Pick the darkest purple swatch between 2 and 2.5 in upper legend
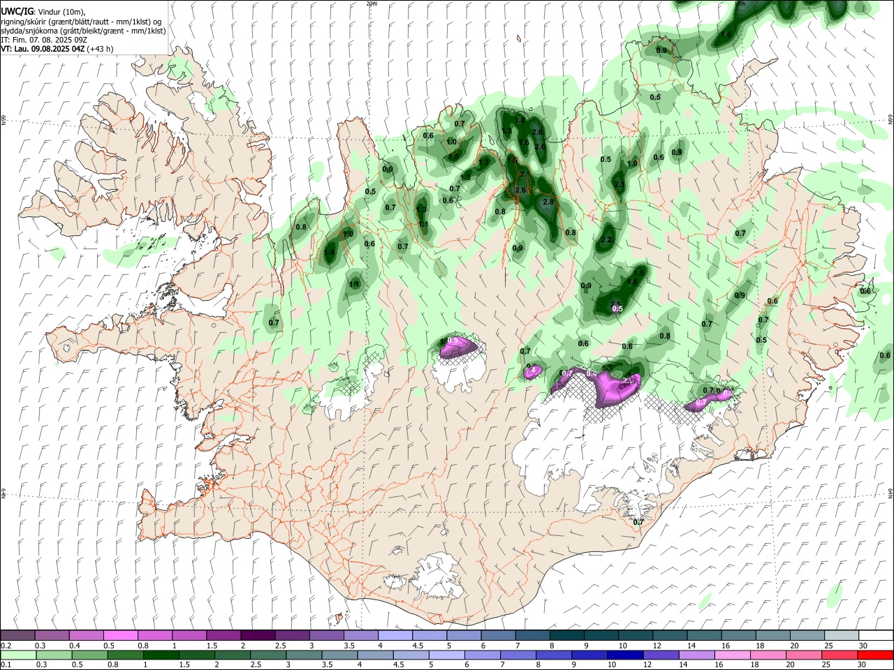Viewport: 894px width, 670px height. pos(258,635)
